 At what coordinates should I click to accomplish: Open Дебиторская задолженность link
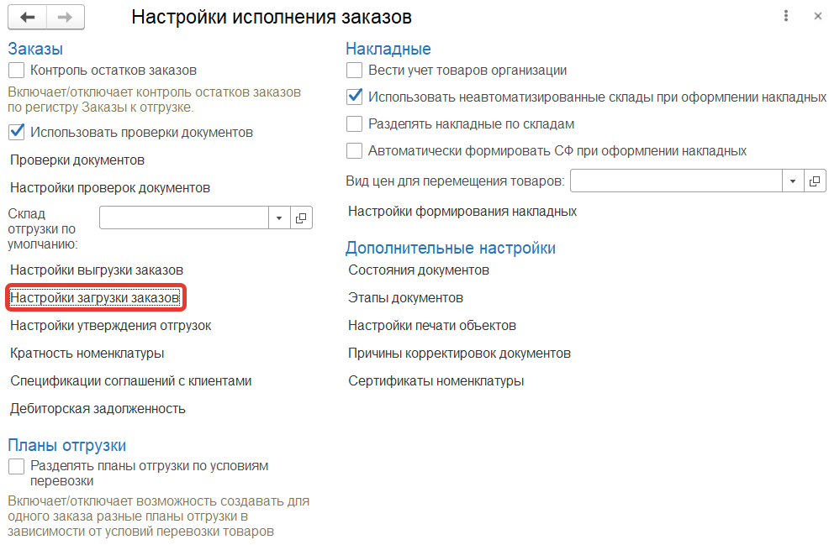(x=98, y=409)
